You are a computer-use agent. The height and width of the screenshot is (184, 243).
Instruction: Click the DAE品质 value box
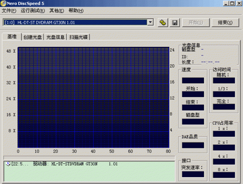193,145
